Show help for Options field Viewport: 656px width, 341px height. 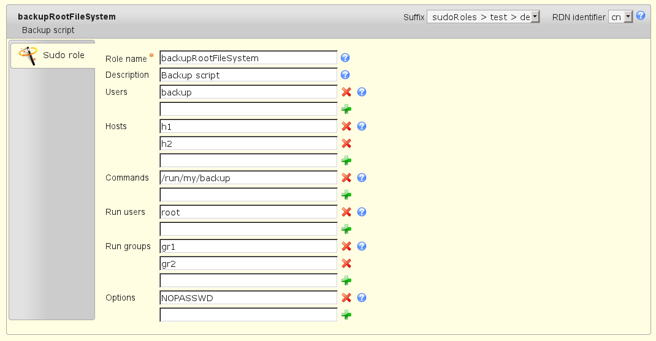coord(362,298)
